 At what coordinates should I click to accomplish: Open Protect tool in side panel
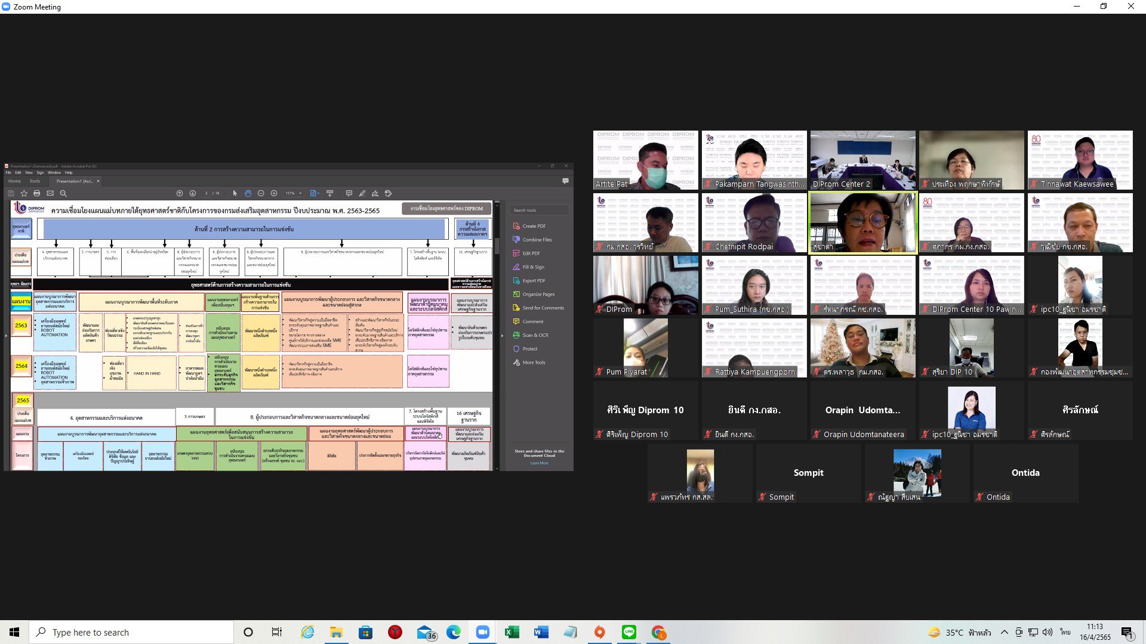pos(525,349)
